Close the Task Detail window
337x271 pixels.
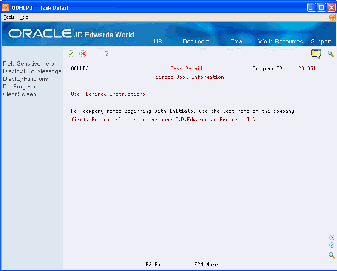(x=331, y=8)
